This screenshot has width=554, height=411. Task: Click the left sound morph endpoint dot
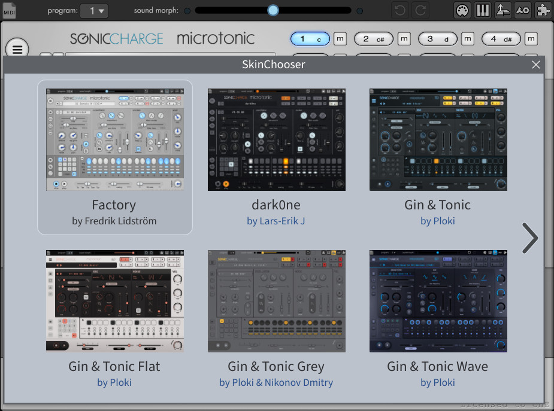187,11
